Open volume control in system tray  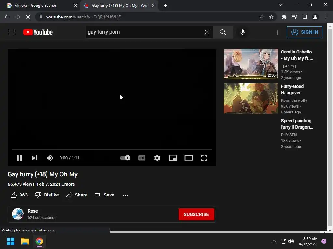point(291,241)
